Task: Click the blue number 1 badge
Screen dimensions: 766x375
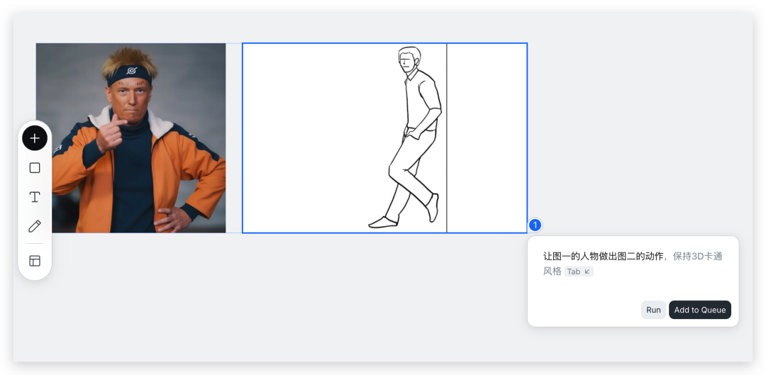Action: 535,225
